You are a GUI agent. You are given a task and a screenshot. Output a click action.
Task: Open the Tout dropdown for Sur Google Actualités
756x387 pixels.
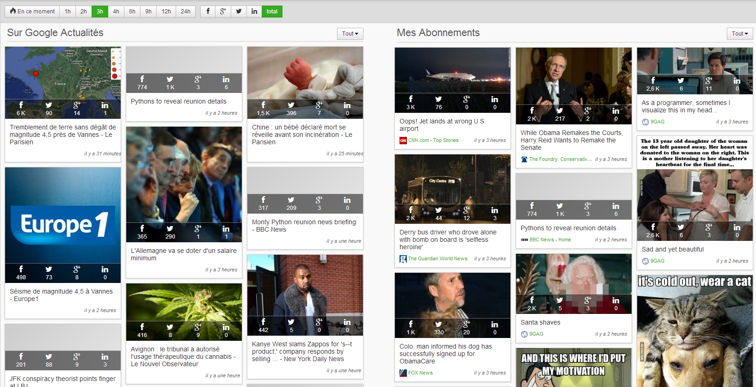(x=350, y=34)
